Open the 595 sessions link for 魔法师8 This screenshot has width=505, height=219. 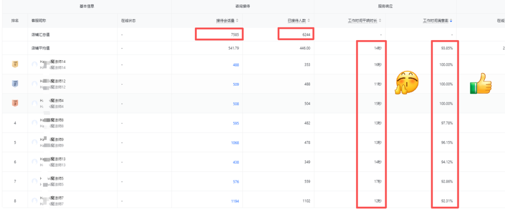coord(236,123)
